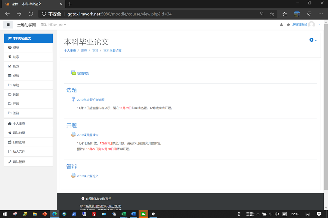This screenshot has height=218, width=328.
Task: Toggle the hamburger side navigation menu
Action: pos(8,25)
